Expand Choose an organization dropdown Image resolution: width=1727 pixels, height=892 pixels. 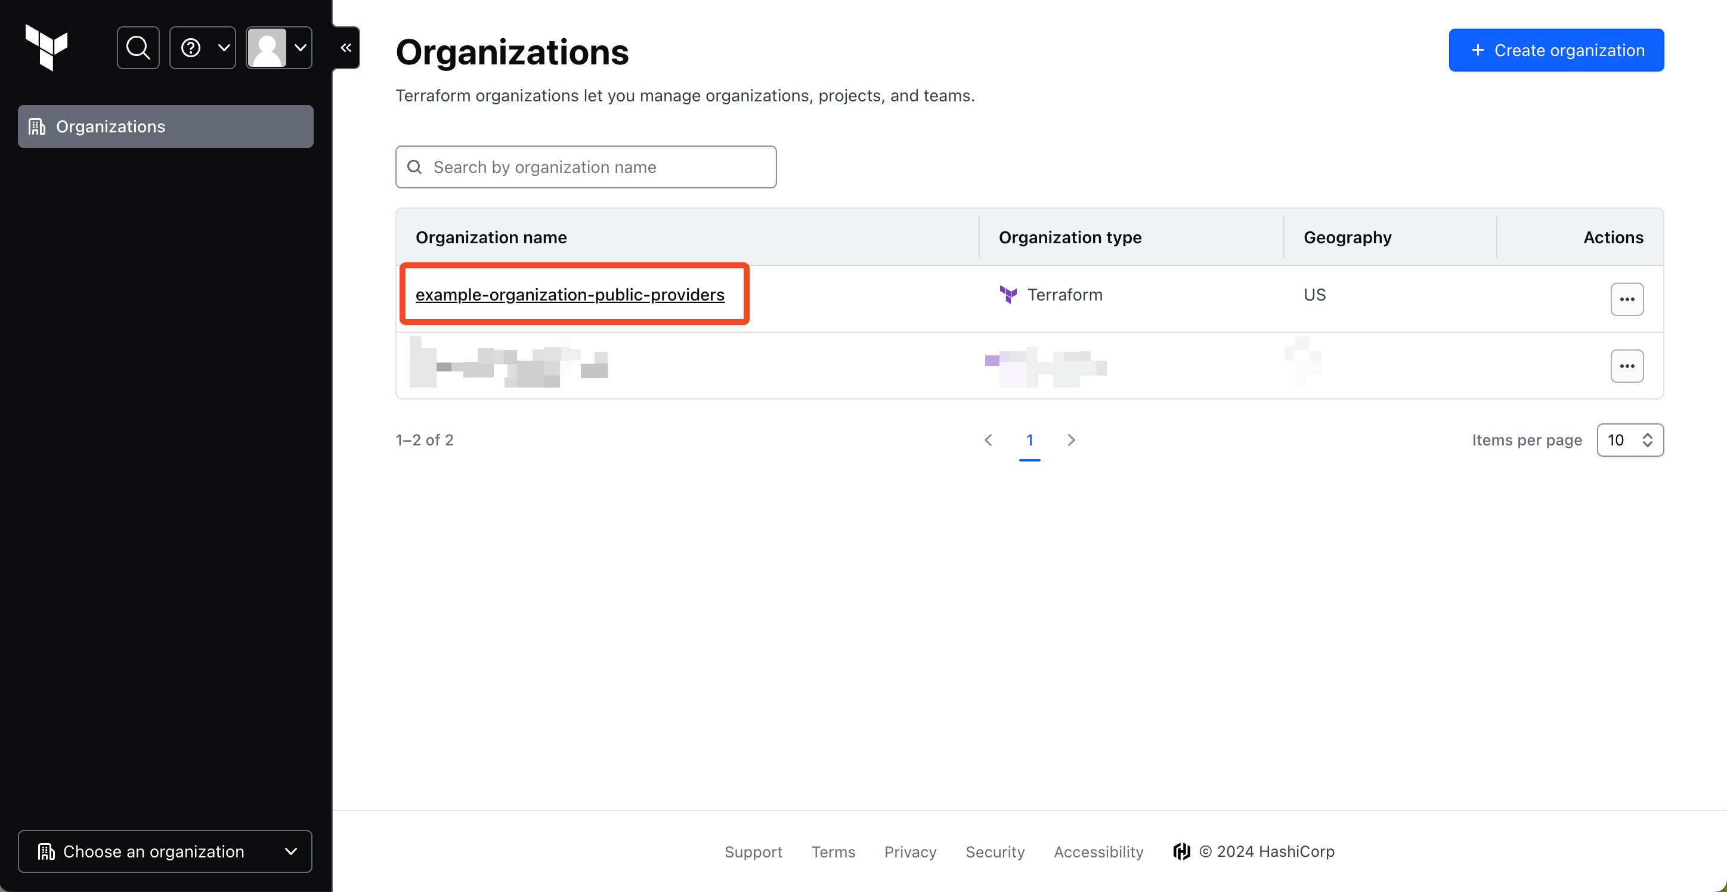[166, 851]
